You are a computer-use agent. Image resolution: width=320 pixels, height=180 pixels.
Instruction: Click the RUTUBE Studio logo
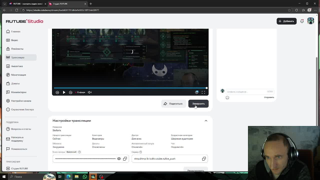coord(24,21)
